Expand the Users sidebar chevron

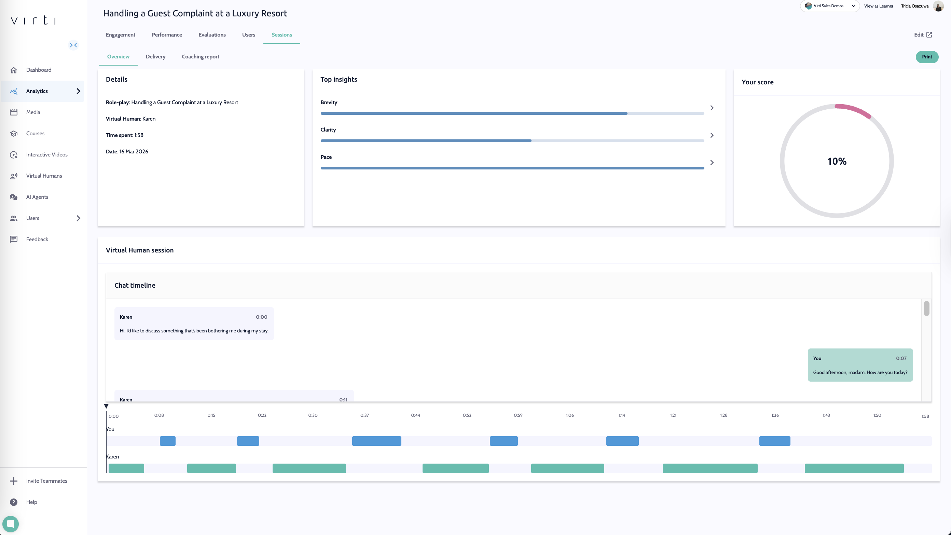78,218
